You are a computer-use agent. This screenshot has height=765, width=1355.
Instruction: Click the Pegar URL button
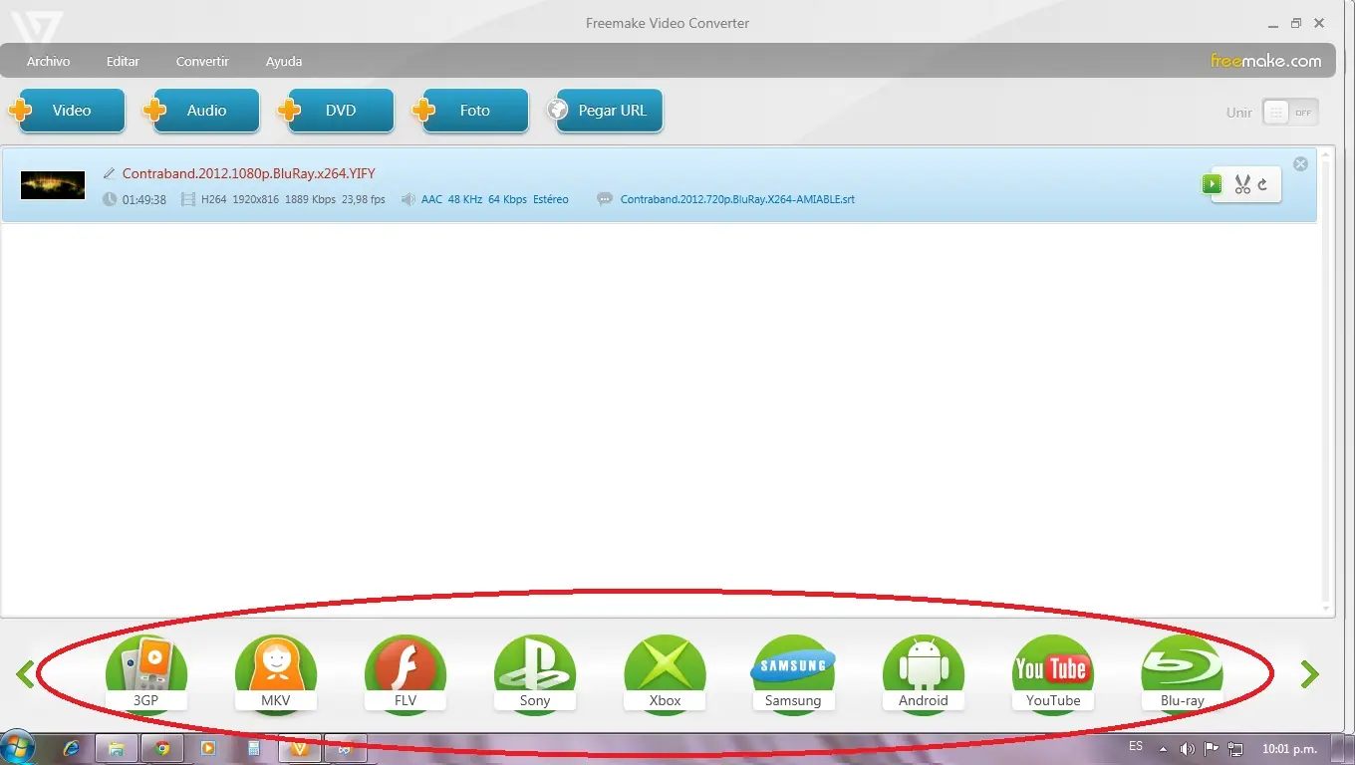coord(605,111)
